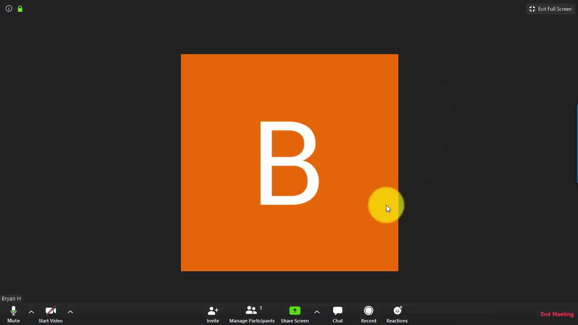The height and width of the screenshot is (325, 578).
Task: Click the participant count badge showing 1
Action: coord(261,308)
